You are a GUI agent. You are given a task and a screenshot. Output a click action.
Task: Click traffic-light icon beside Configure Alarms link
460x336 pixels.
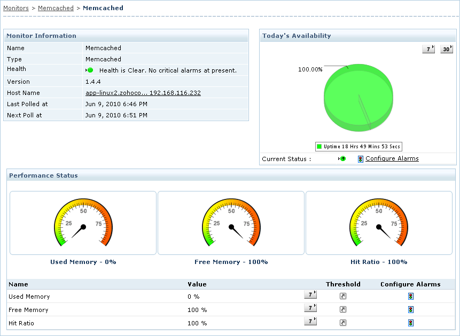pyautogui.click(x=361, y=159)
